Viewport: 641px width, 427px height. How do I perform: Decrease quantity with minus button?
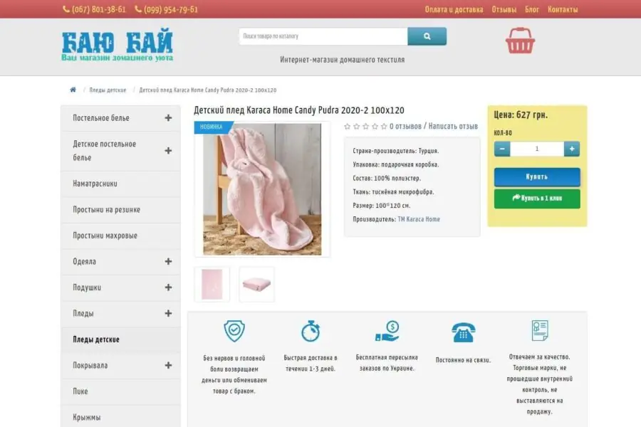click(502, 149)
